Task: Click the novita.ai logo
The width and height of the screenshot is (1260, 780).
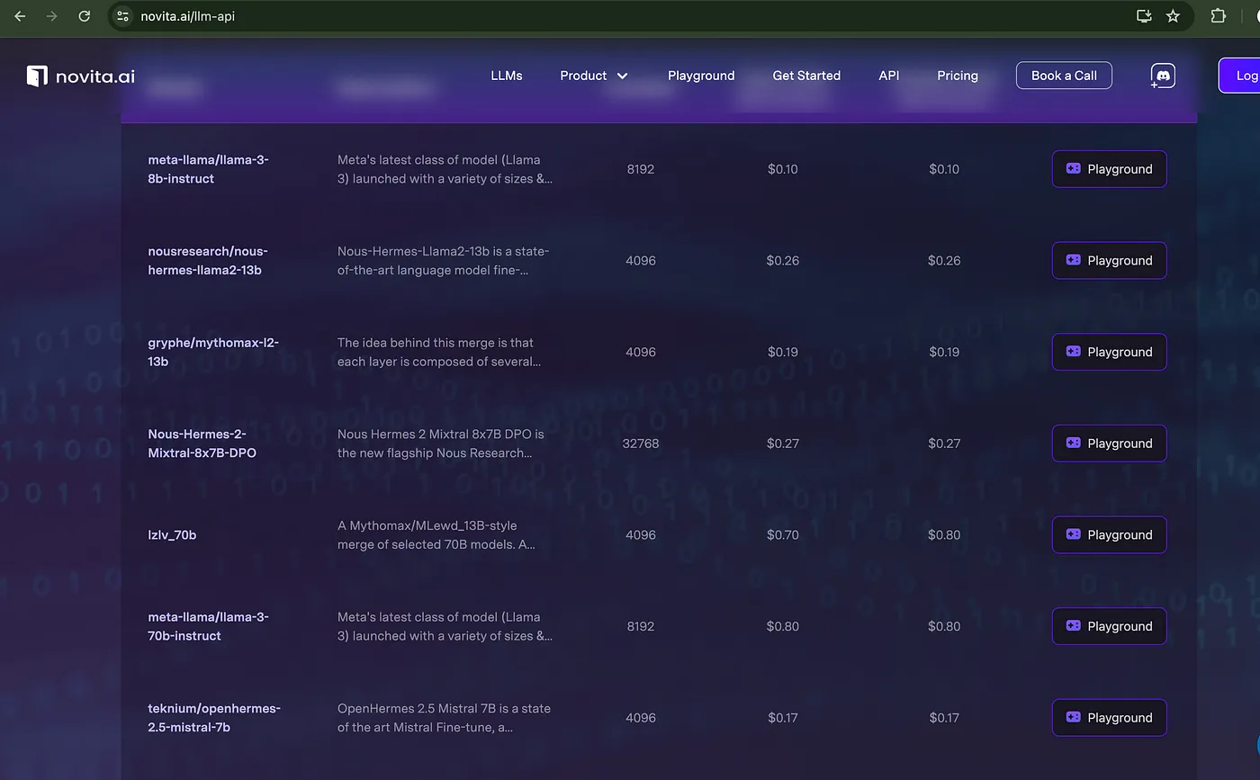Action: tap(81, 76)
